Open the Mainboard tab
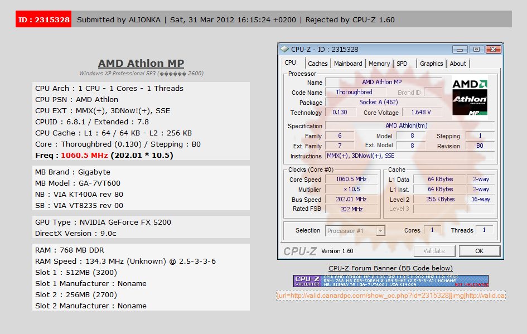Image resolution: width=527 pixels, height=334 pixels. pos(348,64)
